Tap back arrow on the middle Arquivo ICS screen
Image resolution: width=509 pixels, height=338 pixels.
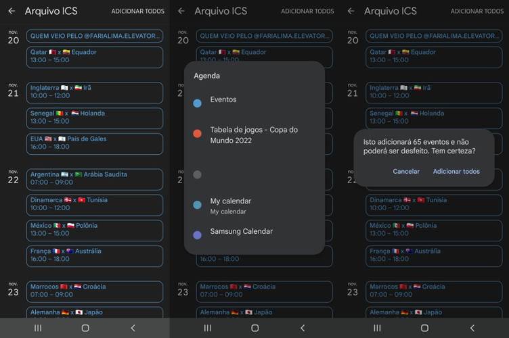pyautogui.click(x=181, y=11)
